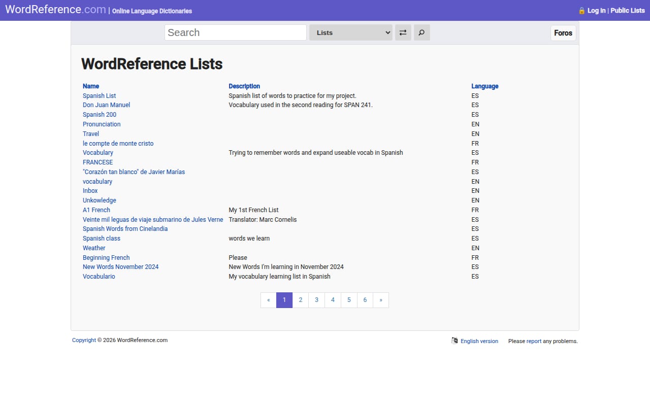The width and height of the screenshot is (650, 406).
Task: Sort by the Language column header
Action: tap(485, 86)
